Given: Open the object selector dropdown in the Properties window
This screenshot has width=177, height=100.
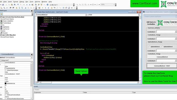Looking at the screenshot, I should (32, 57).
